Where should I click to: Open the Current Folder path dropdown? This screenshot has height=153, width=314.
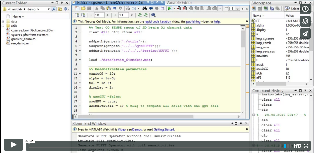pos(49,9)
